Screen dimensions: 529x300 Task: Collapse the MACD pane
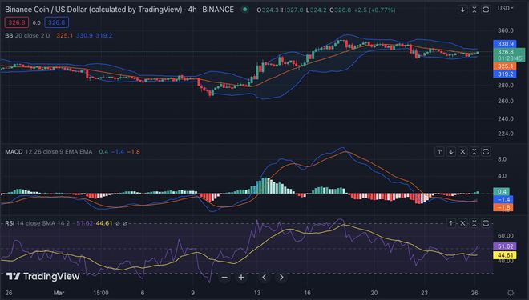click(x=474, y=152)
